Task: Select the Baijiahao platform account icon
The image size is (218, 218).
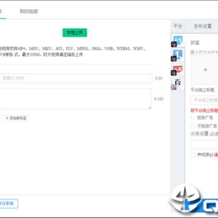Action: pyautogui.click(x=178, y=82)
